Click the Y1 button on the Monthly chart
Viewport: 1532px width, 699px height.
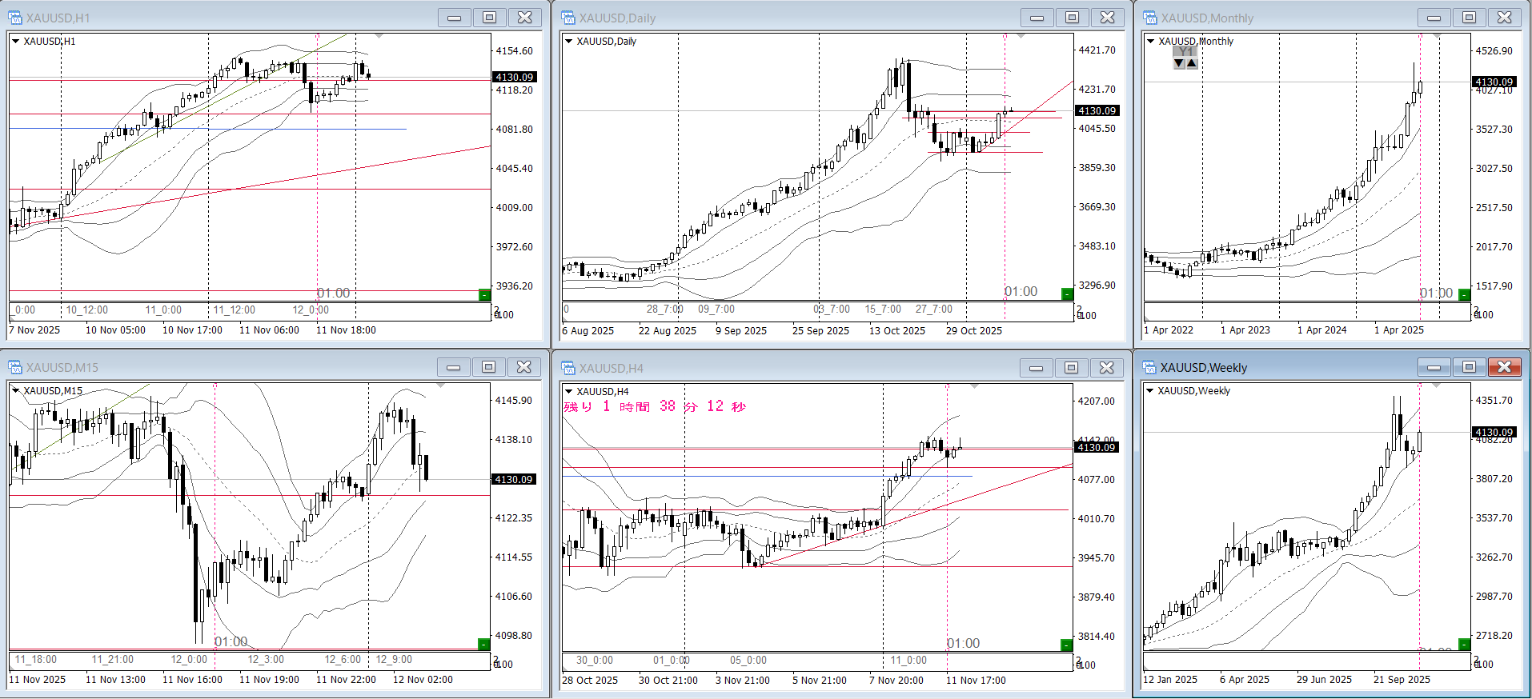[x=1185, y=51]
